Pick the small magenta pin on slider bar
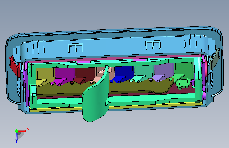Image resolution: width=229 pixels, height=148 pixels. click(52, 84)
